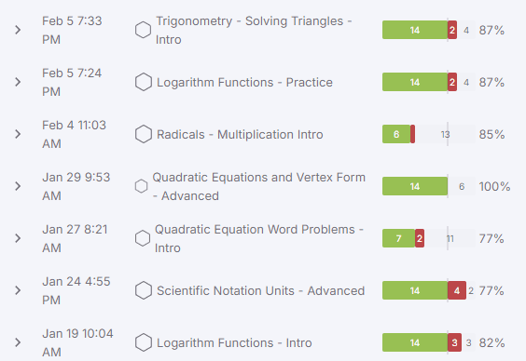This screenshot has width=526, height=361.
Task: Click red 4 segment in Scientific Notation progress bar
Action: pyautogui.click(x=457, y=290)
